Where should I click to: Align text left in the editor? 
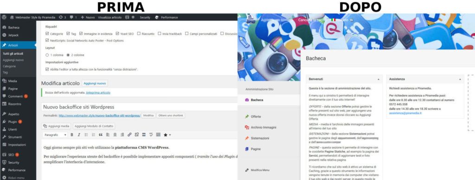[x=108, y=135]
